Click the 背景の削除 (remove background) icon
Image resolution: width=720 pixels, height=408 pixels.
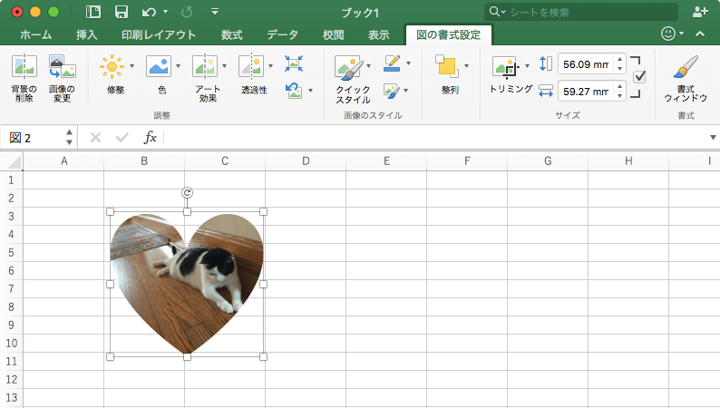[x=24, y=66]
